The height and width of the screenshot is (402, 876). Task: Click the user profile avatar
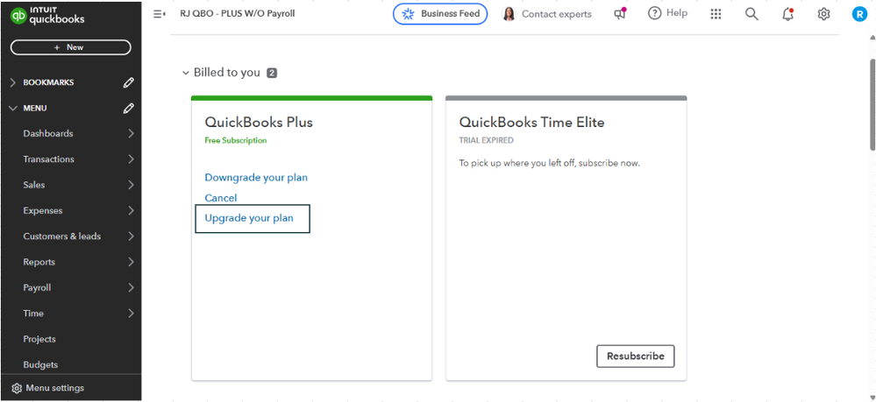pos(859,14)
